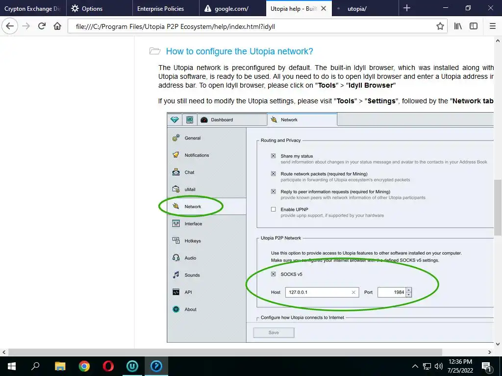Open the browser hamburger menu
Viewport: 502px width, 376px height.
(493, 26)
